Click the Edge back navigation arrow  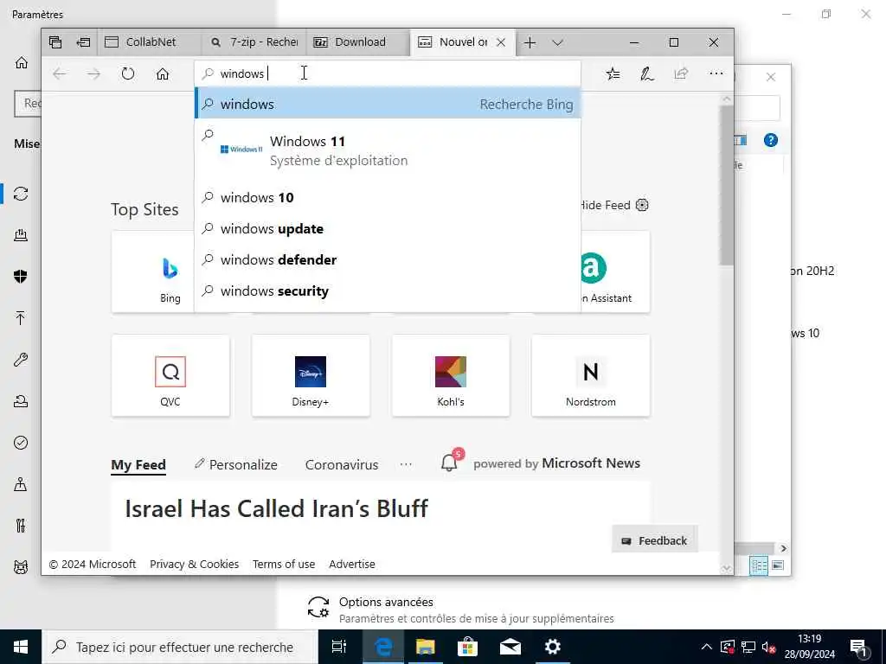[x=60, y=74]
